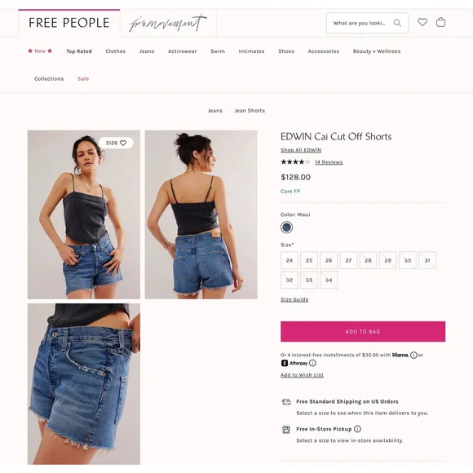Image resolution: width=473 pixels, height=473 pixels.
Task: Select size 26
Action: 329,260
